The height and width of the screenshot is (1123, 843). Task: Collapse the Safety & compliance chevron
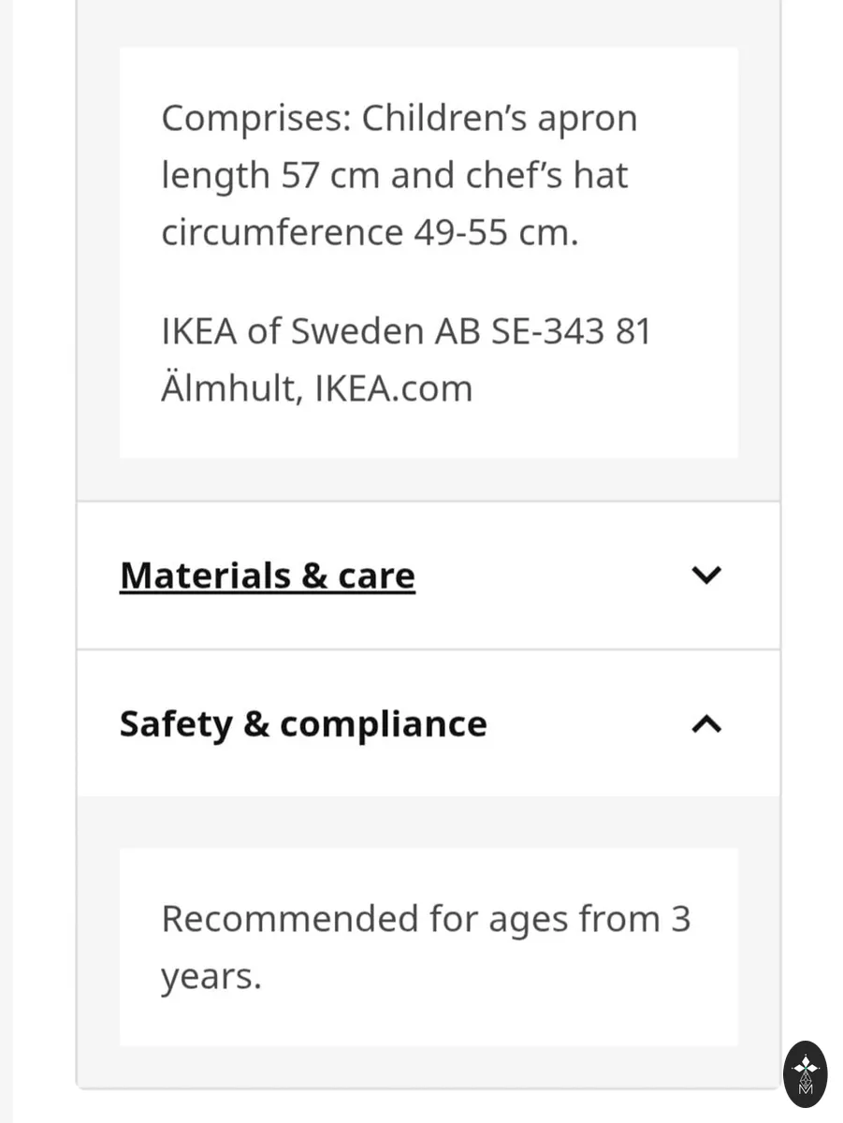[706, 723]
